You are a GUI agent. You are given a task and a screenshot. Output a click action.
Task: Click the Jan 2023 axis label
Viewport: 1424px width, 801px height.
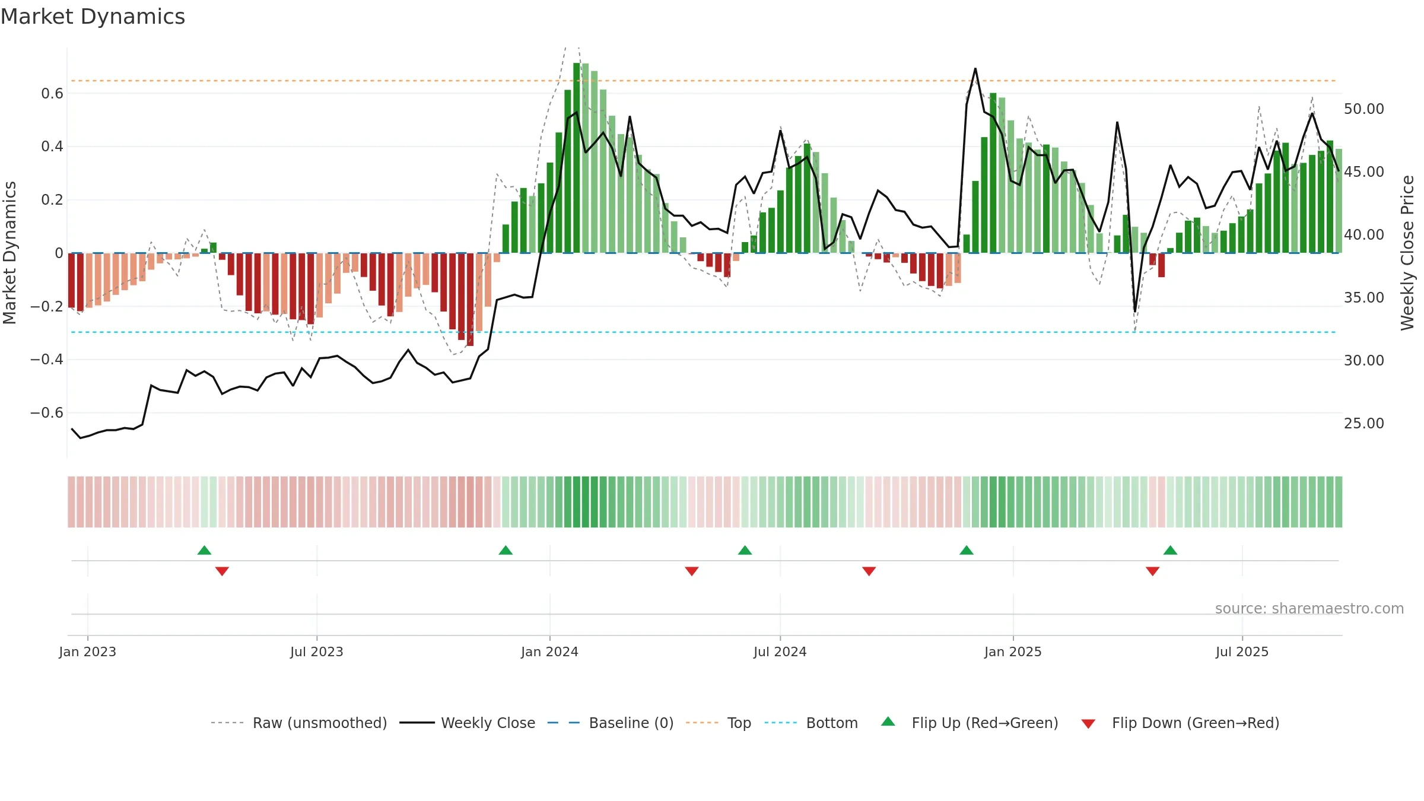click(x=88, y=651)
